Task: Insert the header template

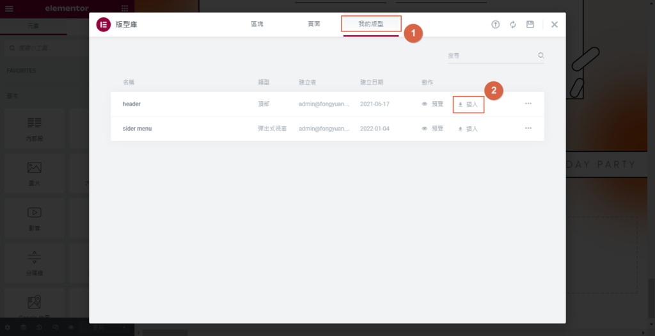Action: 468,104
